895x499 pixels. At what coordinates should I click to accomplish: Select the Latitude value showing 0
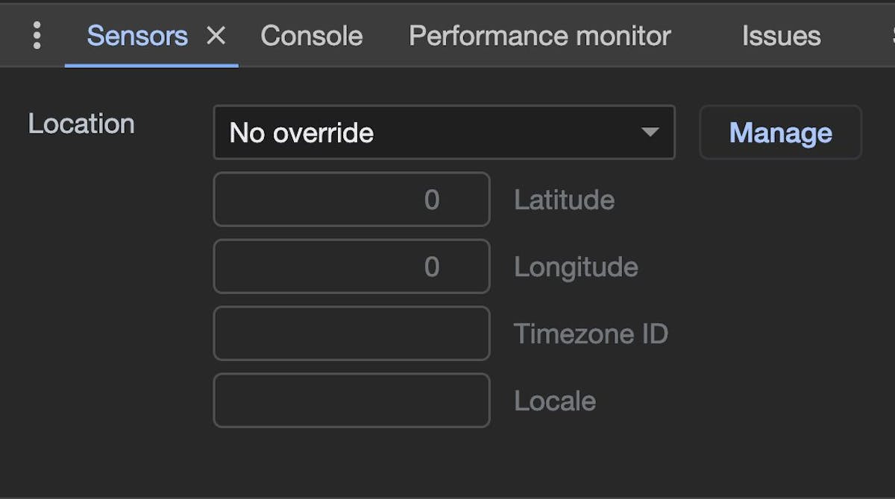(433, 200)
